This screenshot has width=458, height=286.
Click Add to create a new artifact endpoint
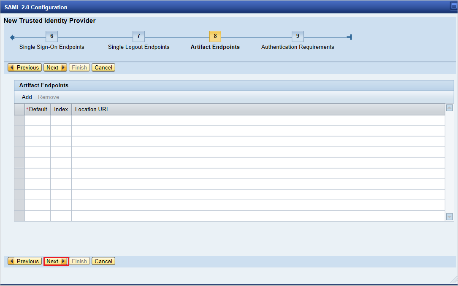tap(27, 97)
